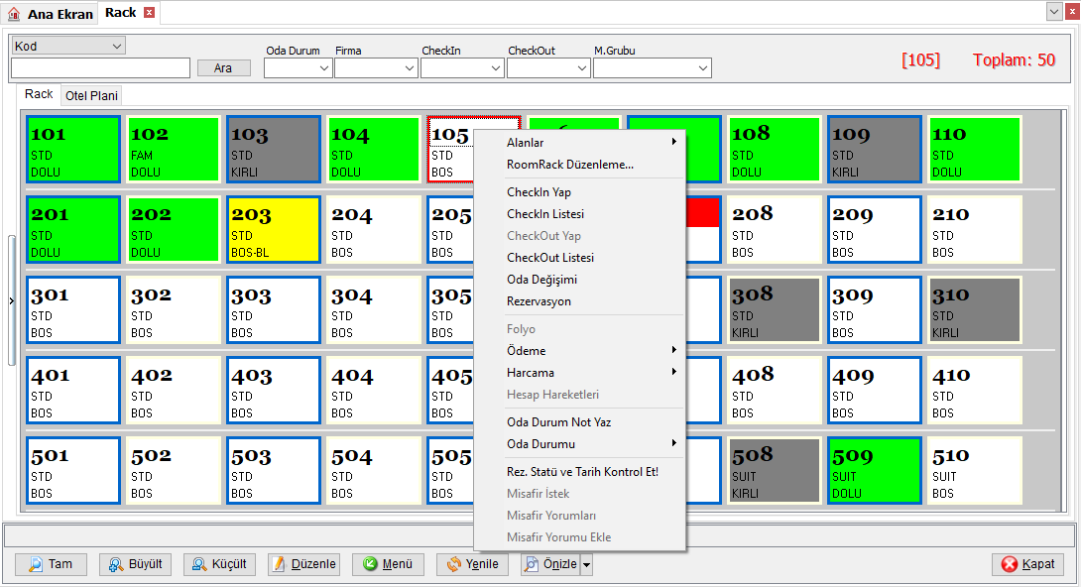Click the preview icon on Önizle button

(x=531, y=564)
